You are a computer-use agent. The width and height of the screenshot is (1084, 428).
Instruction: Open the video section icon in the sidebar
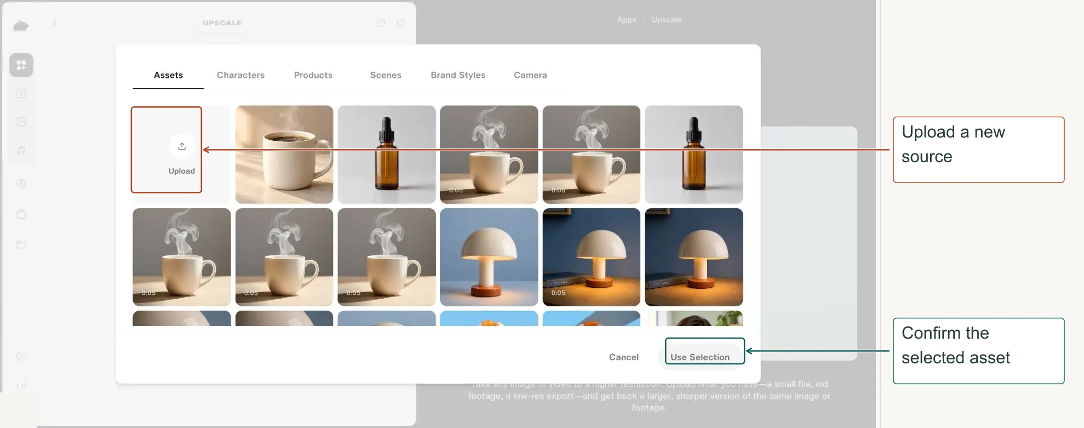(21, 94)
